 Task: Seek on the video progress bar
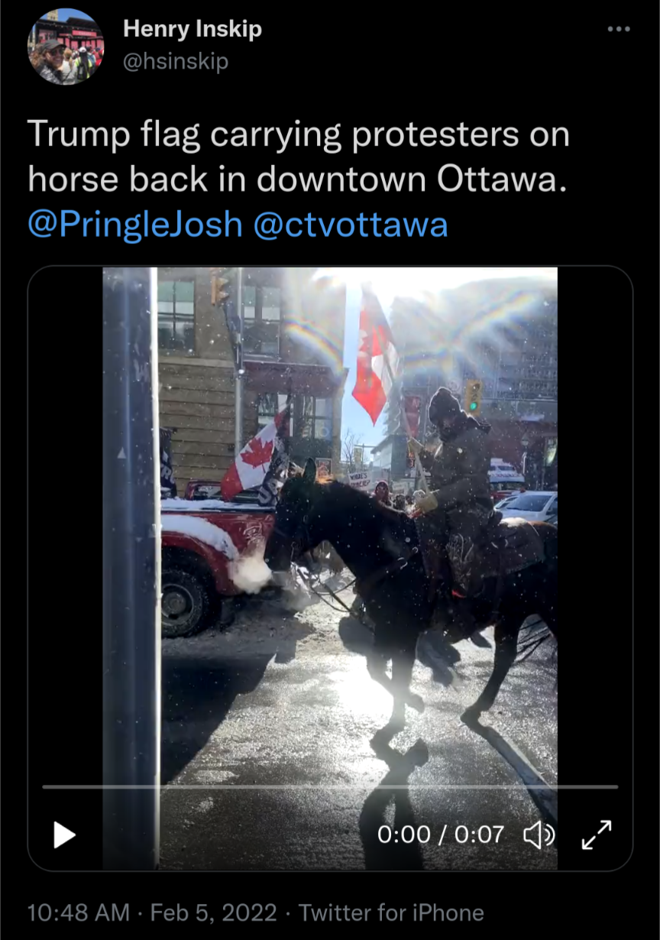tap(330, 786)
